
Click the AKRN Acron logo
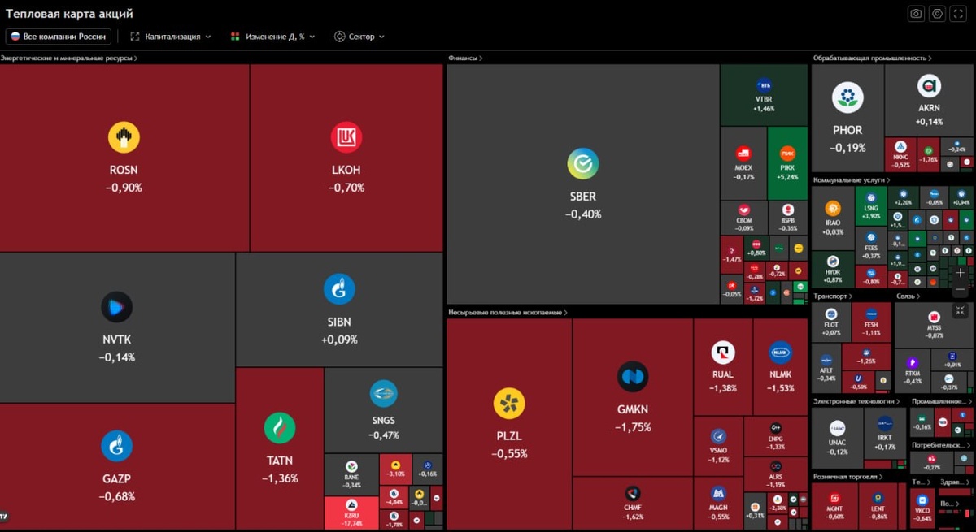929,86
